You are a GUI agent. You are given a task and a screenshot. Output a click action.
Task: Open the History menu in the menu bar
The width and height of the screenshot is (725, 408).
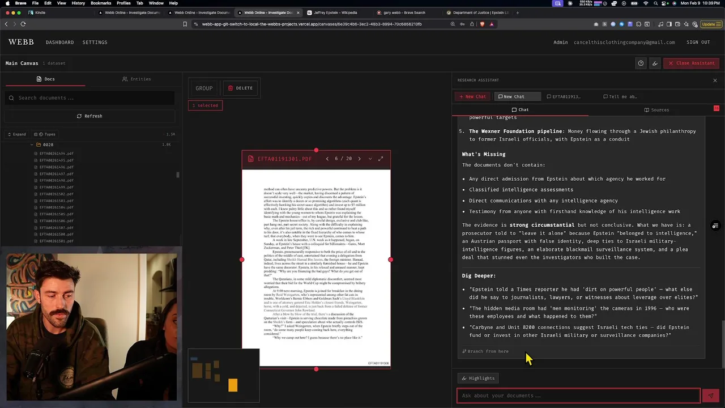(x=78, y=3)
